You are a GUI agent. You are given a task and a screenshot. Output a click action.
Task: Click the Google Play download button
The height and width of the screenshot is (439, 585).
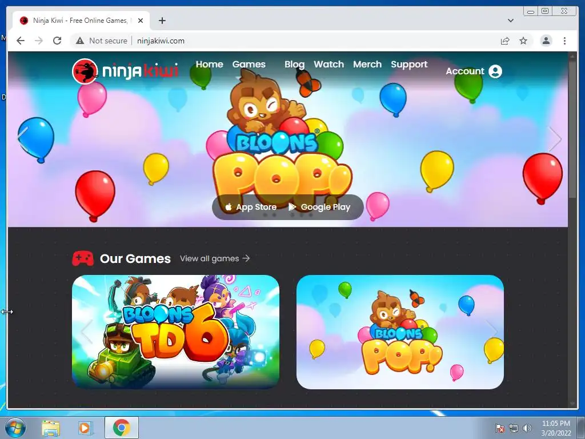(x=319, y=207)
